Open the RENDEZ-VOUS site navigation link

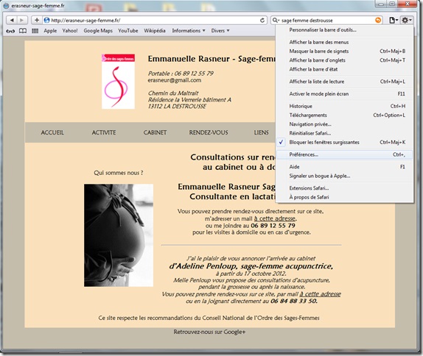pyautogui.click(x=209, y=132)
